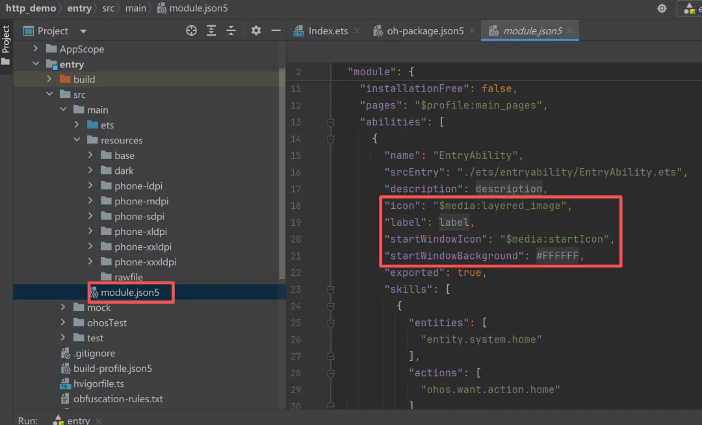Image resolution: width=702 pixels, height=425 pixels.
Task: Close the entry run tab
Action: pos(99,420)
